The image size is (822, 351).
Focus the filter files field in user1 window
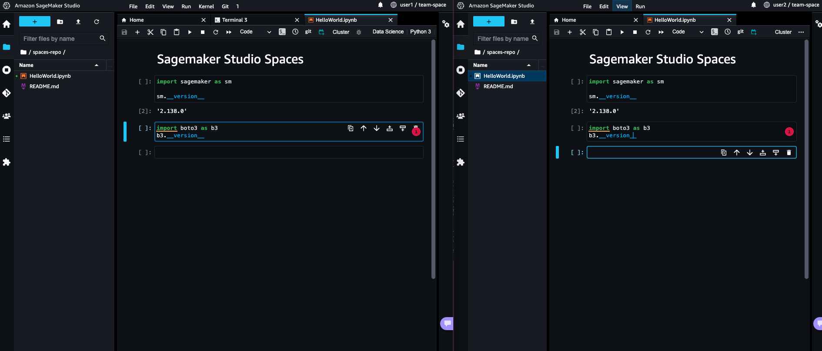(64, 39)
